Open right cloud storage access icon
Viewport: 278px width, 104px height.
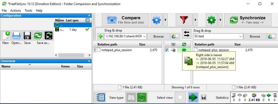coord(272,37)
